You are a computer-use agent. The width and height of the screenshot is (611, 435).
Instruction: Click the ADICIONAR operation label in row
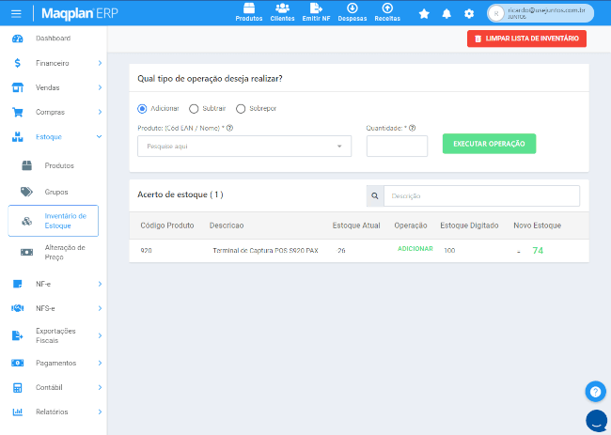415,248
